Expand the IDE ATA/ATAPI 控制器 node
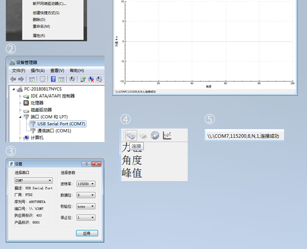The image size is (307, 249). [21, 96]
